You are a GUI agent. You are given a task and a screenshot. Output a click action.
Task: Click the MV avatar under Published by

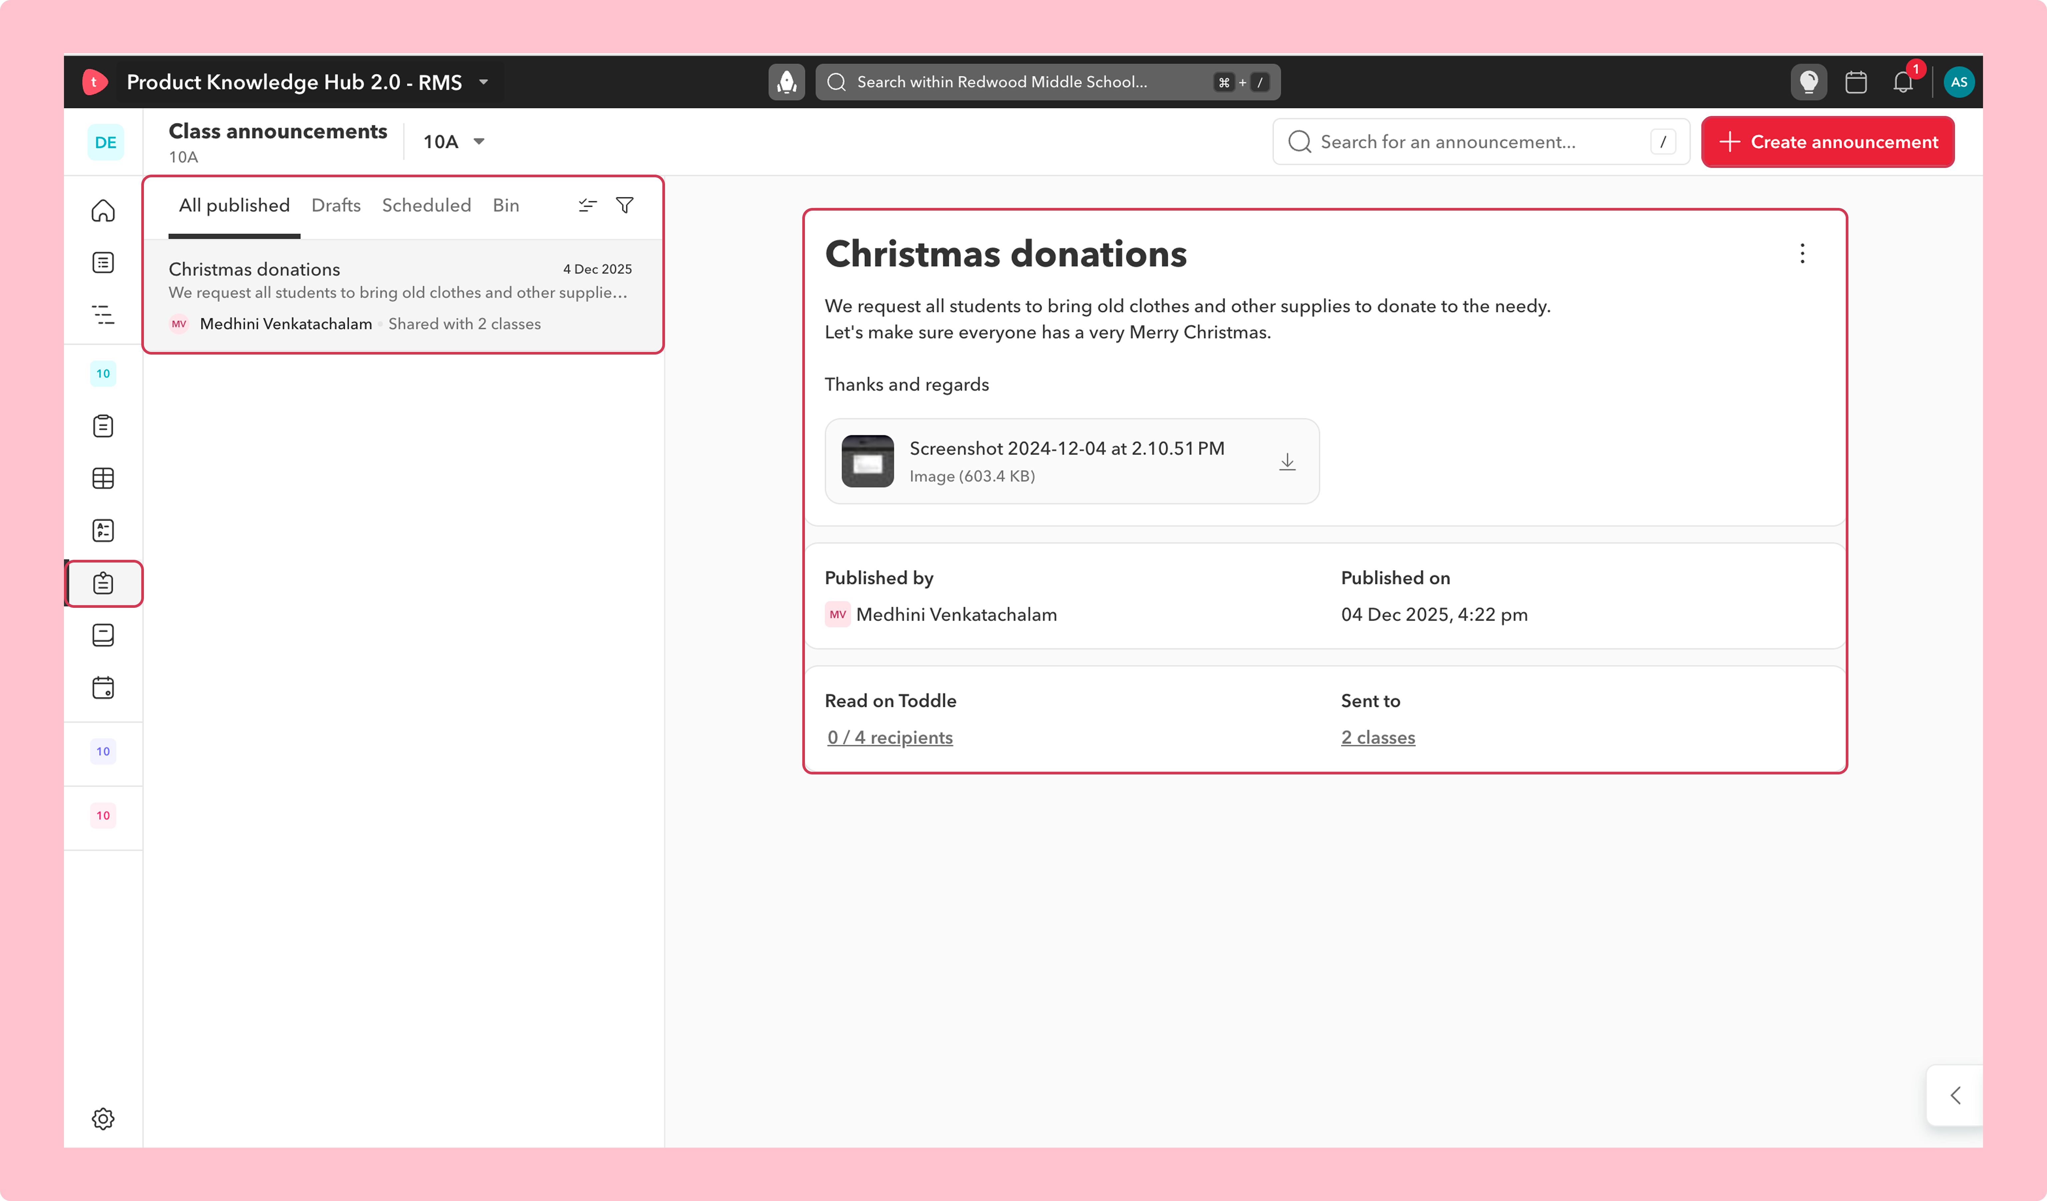(x=838, y=614)
